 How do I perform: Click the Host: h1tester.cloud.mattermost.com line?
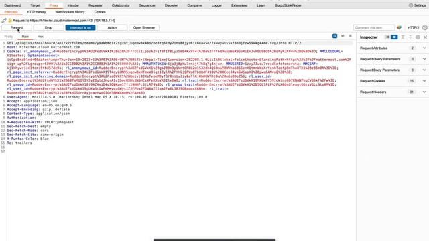44,47
